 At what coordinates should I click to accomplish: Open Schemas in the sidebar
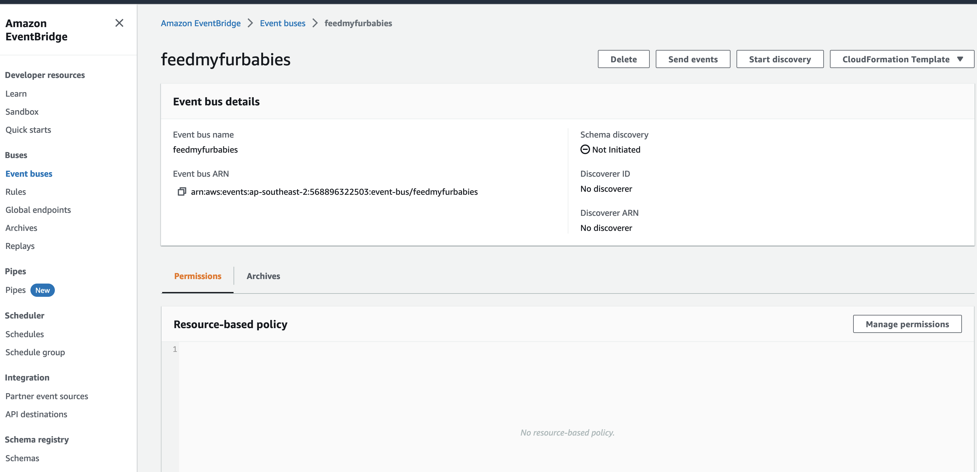coord(22,458)
